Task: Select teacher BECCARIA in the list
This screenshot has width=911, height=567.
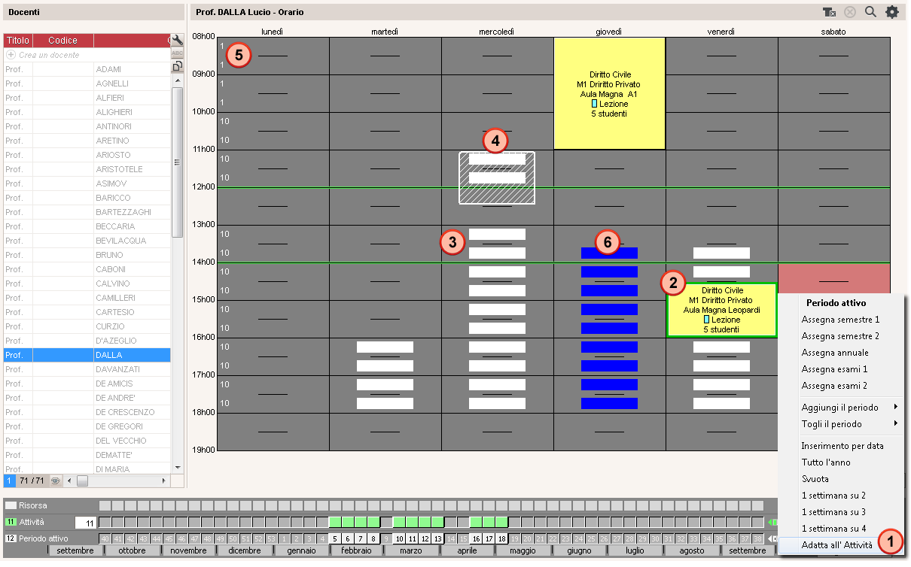Action: 87,226
